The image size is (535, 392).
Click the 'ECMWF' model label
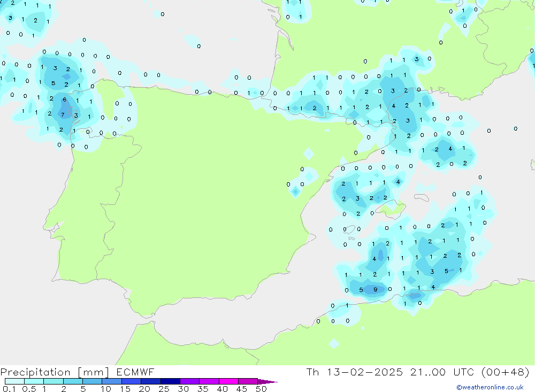(135, 372)
